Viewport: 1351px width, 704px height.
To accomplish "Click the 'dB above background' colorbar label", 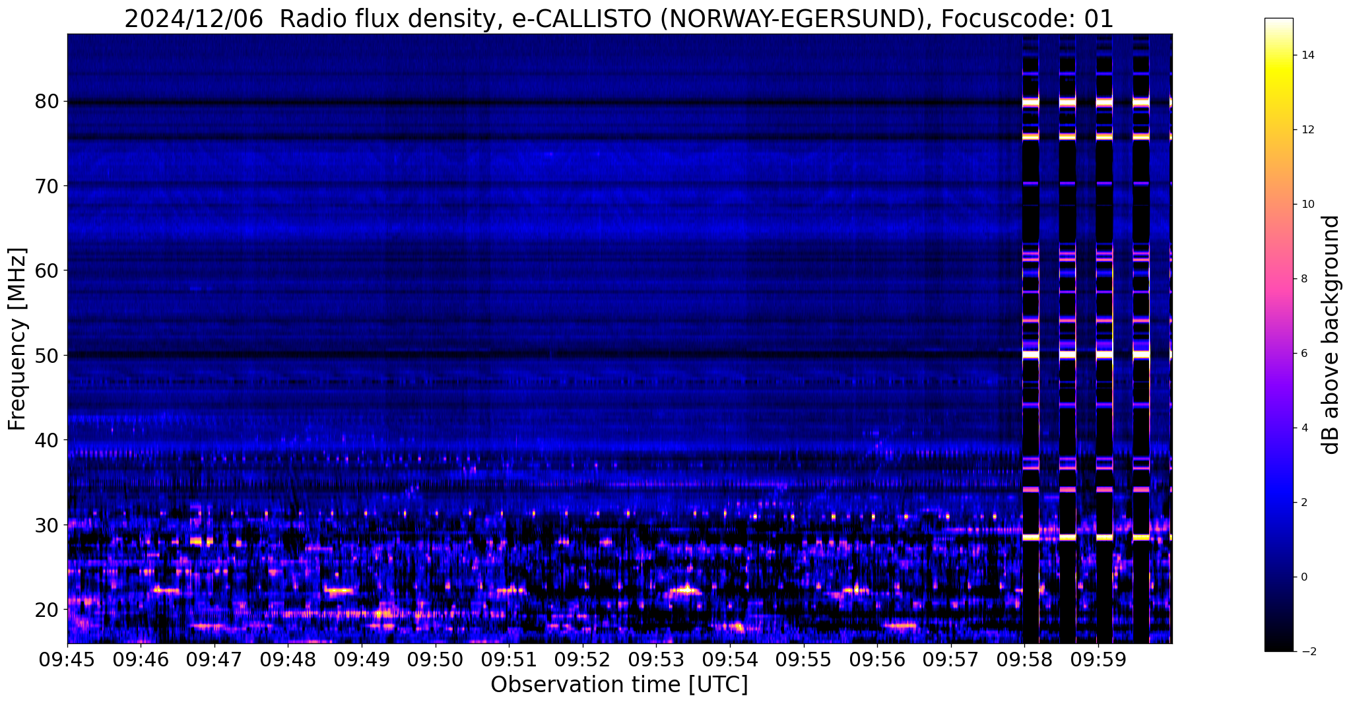I will pos(1331,335).
